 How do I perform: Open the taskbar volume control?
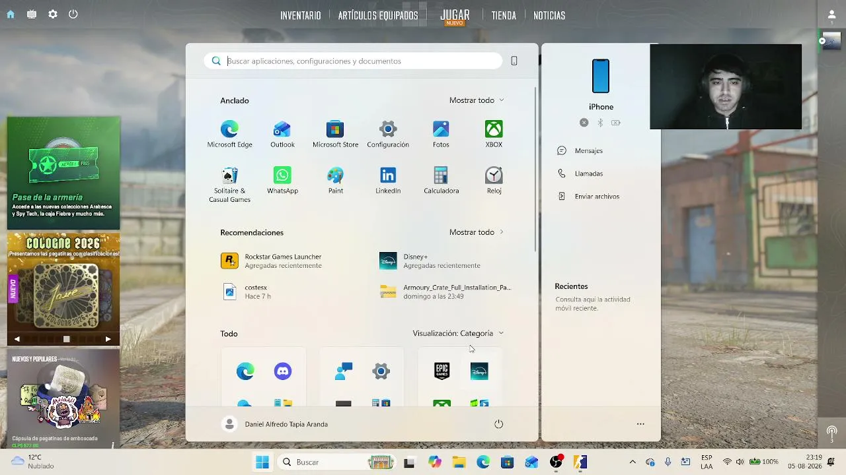point(740,462)
